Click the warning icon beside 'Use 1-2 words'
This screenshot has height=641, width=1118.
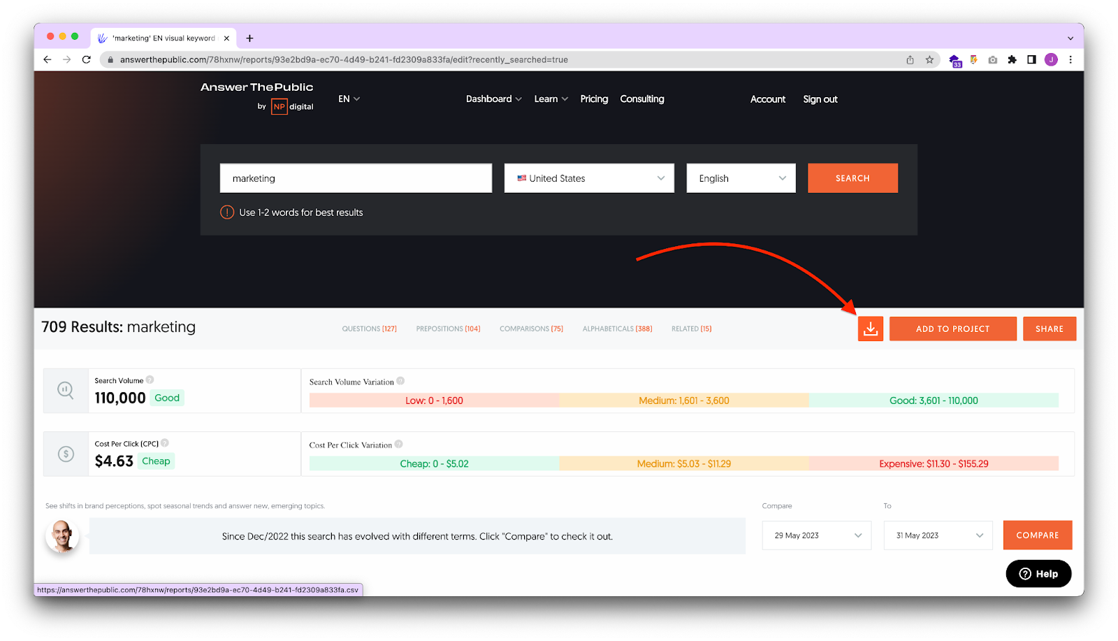tap(227, 213)
